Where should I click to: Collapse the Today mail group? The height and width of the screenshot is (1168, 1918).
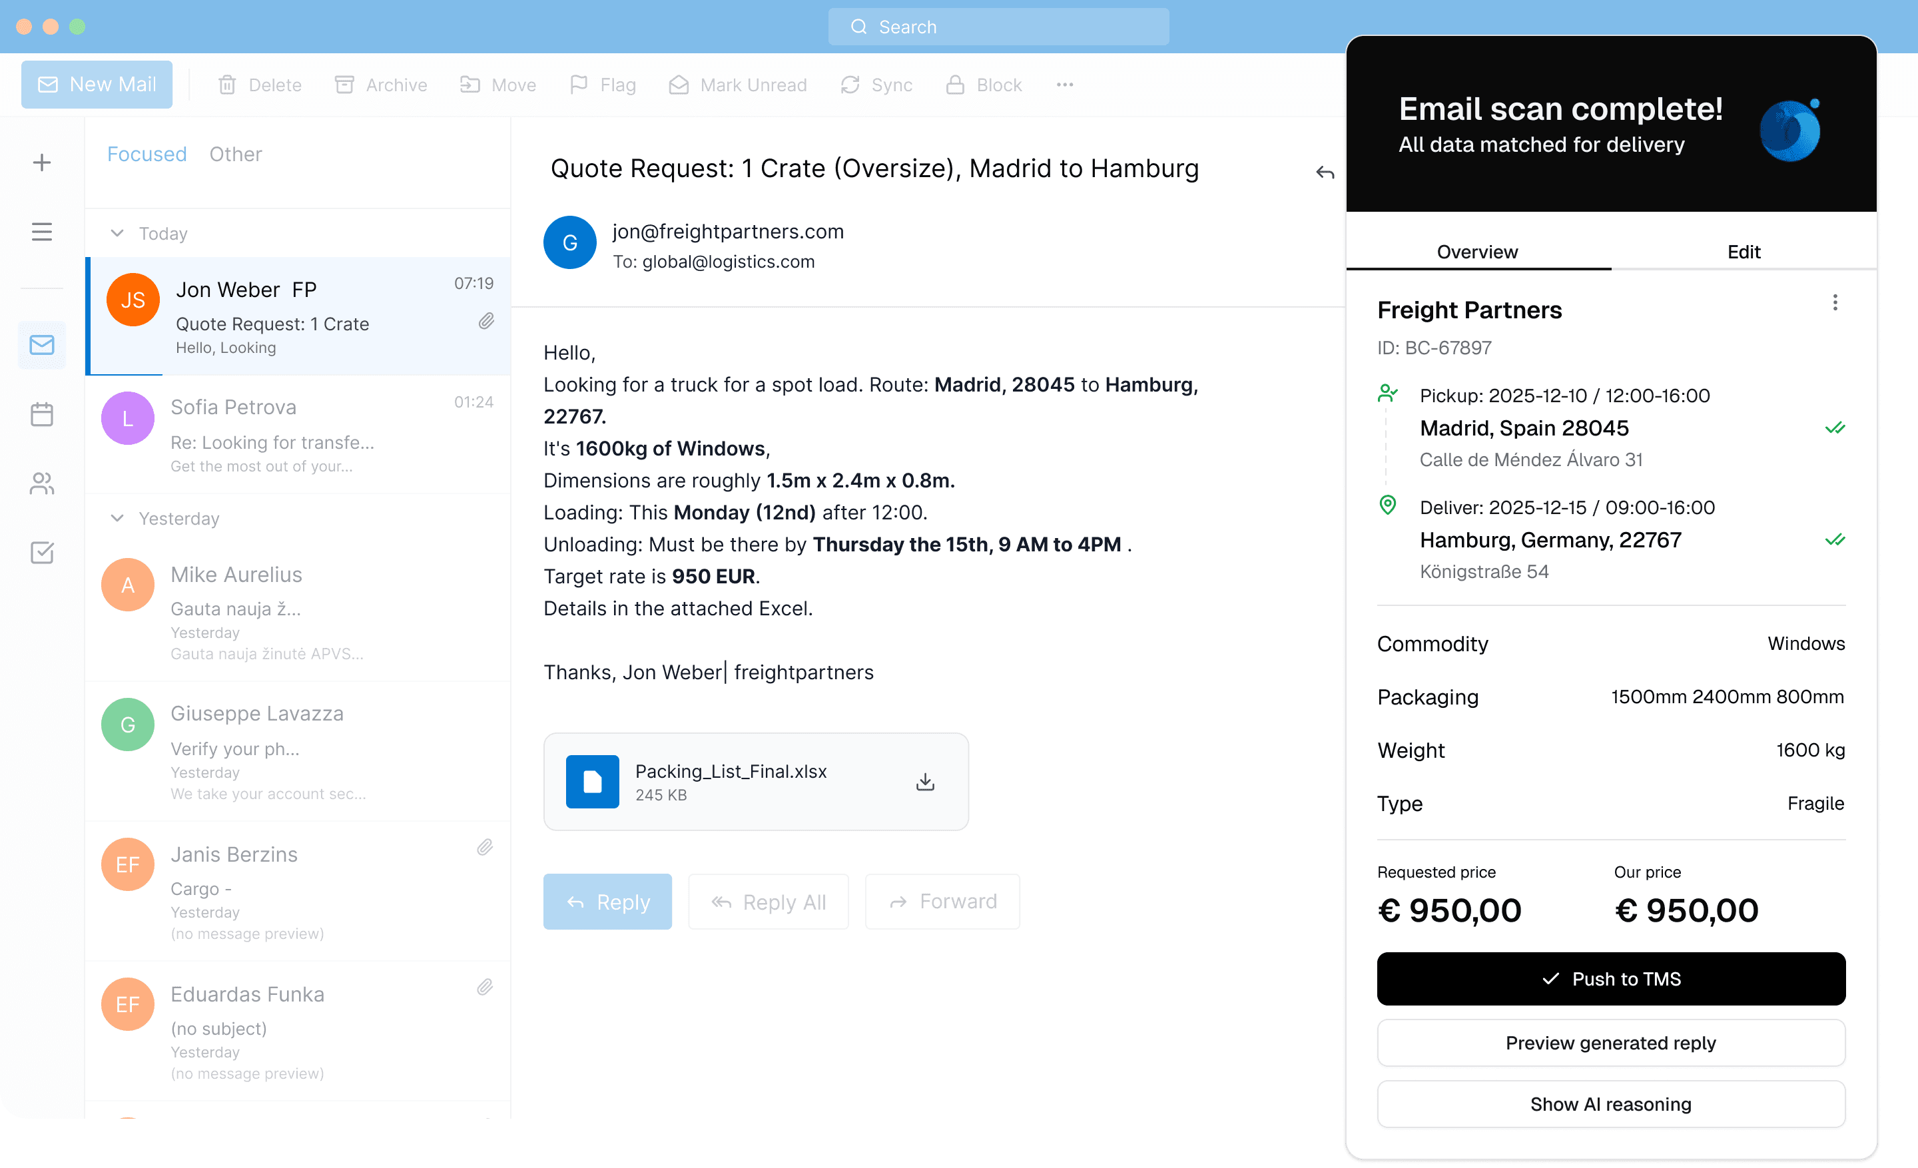117,234
